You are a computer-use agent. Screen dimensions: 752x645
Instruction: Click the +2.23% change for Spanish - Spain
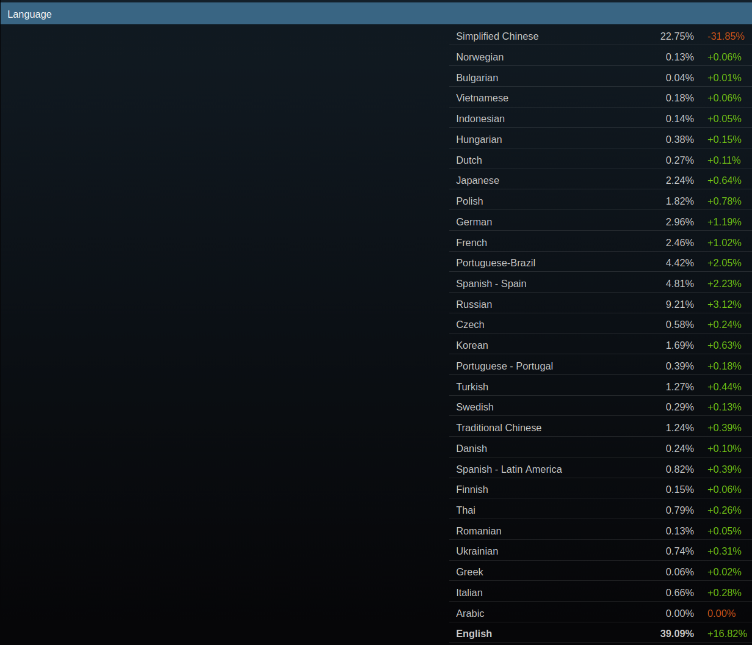tap(725, 283)
